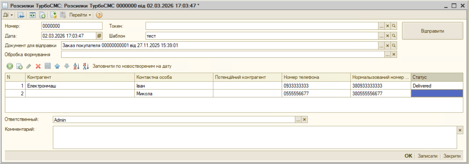Click Заповнити по новоствореним на дату
The image size is (469, 164).
(x=132, y=66)
